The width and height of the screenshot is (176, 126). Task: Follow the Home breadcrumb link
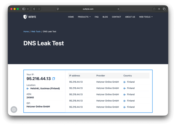tap(26, 31)
